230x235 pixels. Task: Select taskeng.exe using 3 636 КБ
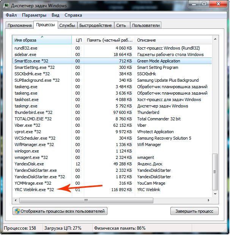[112, 93]
